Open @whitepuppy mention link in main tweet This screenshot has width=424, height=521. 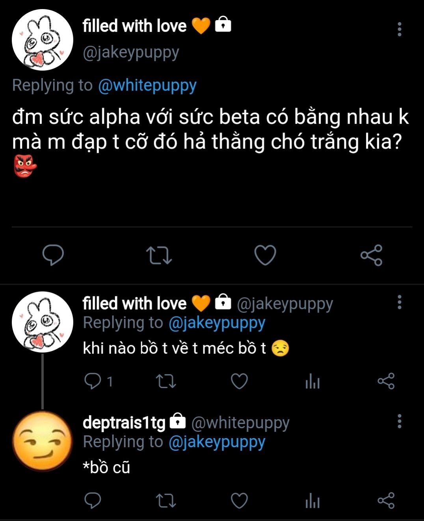[x=147, y=85]
